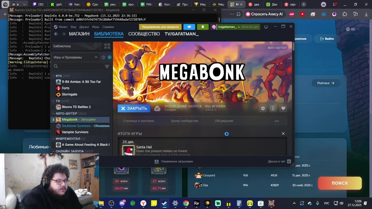Open OBS Studio from taskbar

pyautogui.click(x=111, y=203)
